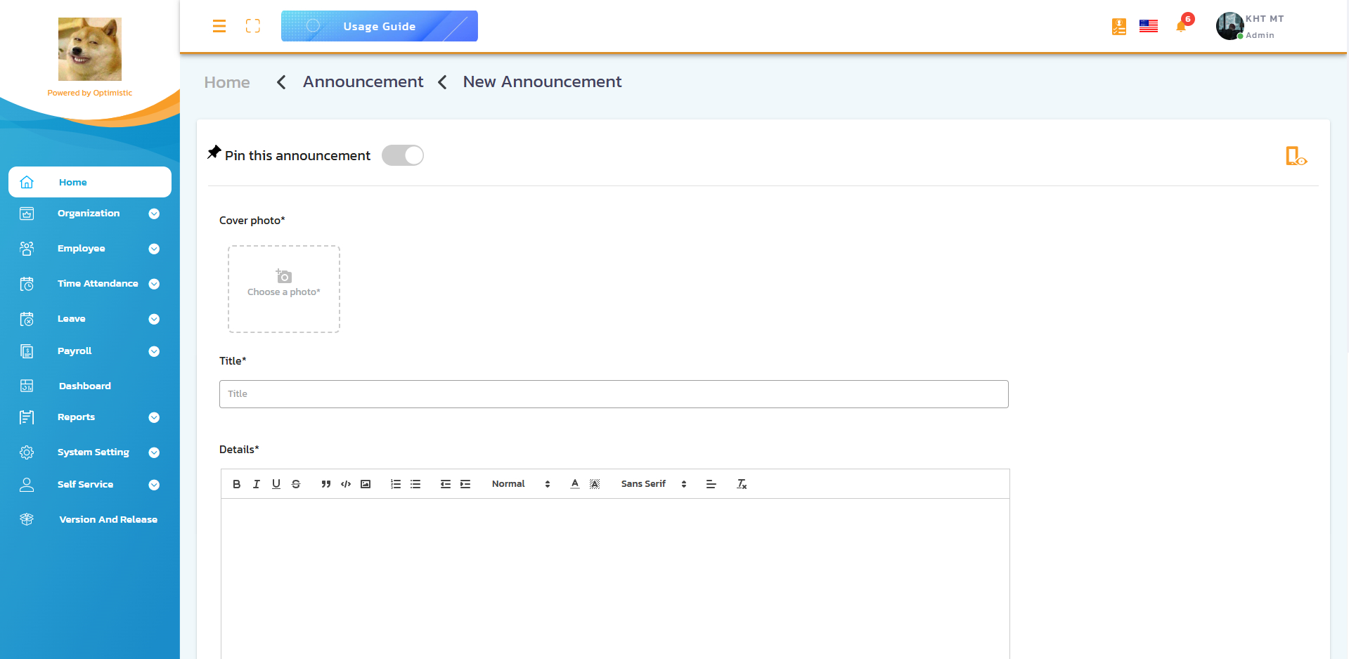Insert an image into Details editor
The width and height of the screenshot is (1349, 659).
[366, 484]
